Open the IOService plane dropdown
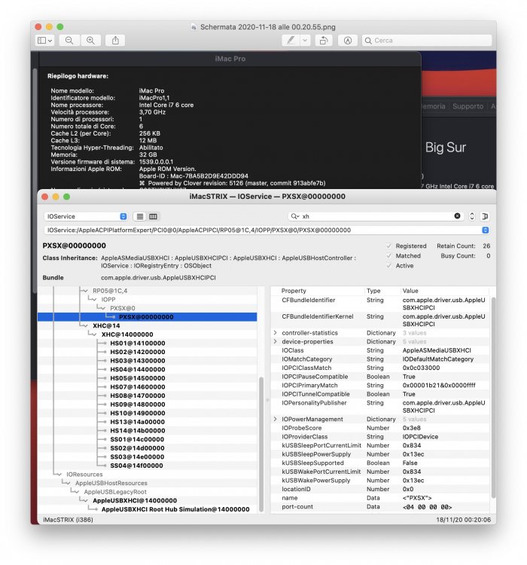The height and width of the screenshot is (565, 527). 86,216
